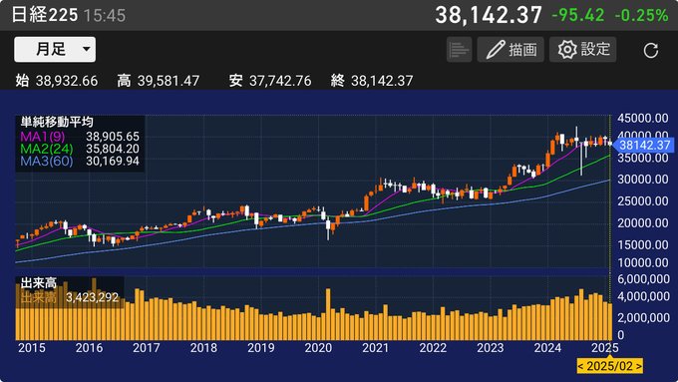
Task: Click the opening value 38,932.66
Action: pyautogui.click(x=67, y=81)
